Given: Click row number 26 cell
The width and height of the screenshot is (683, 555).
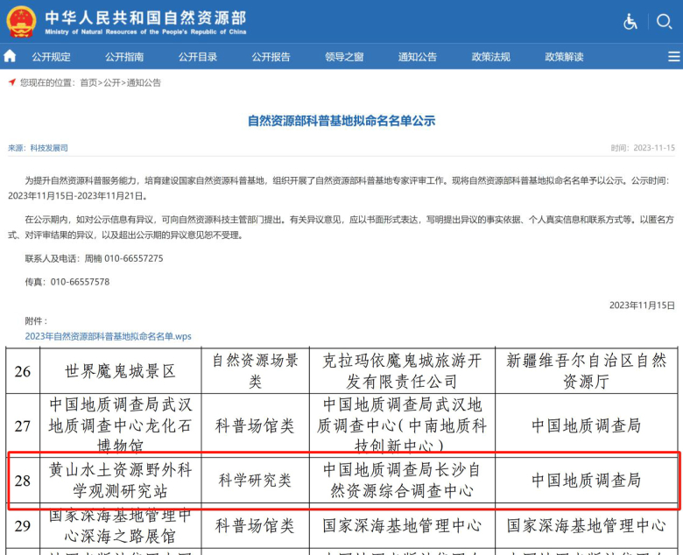Looking at the screenshot, I should (x=23, y=371).
